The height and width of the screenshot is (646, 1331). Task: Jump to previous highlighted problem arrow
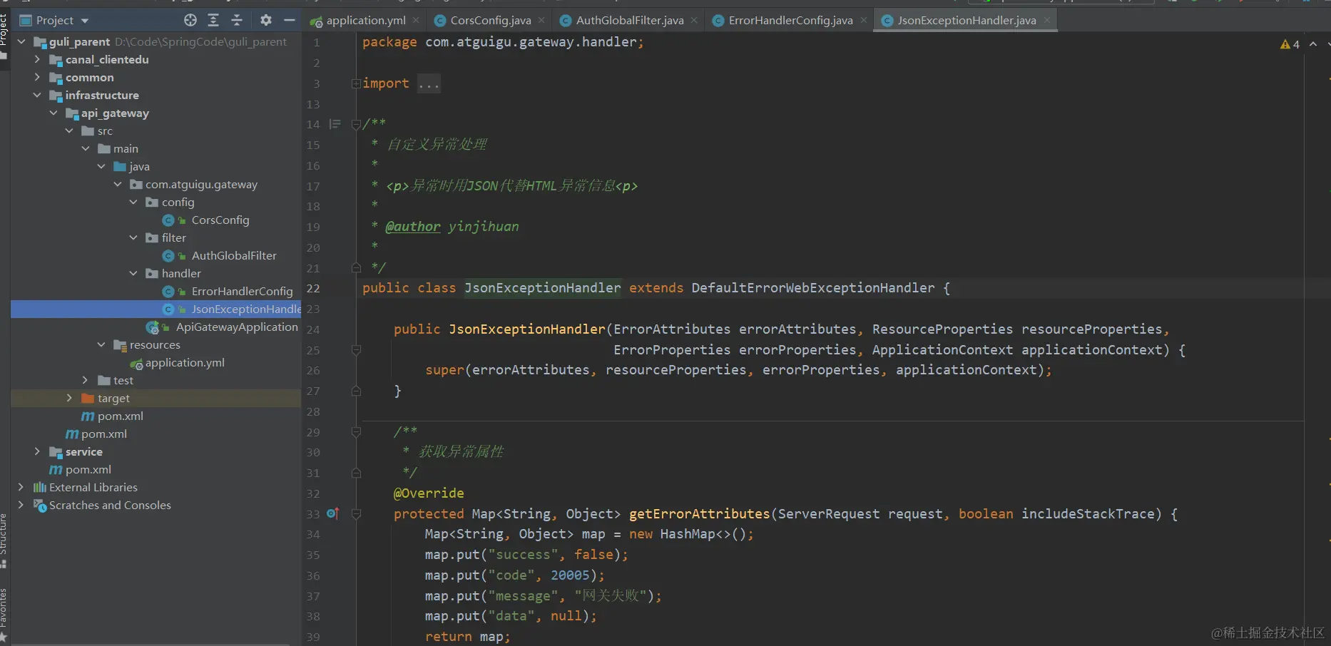click(x=1312, y=44)
